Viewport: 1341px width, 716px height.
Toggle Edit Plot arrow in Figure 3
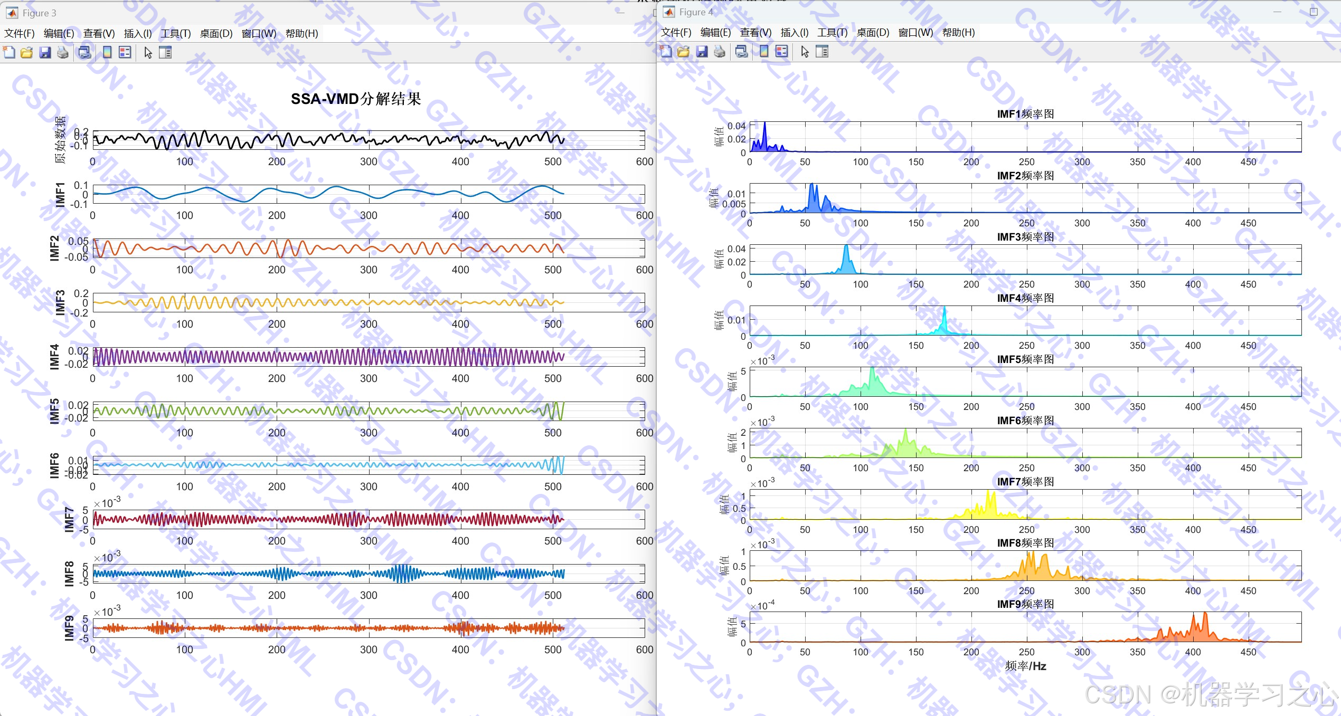[148, 52]
